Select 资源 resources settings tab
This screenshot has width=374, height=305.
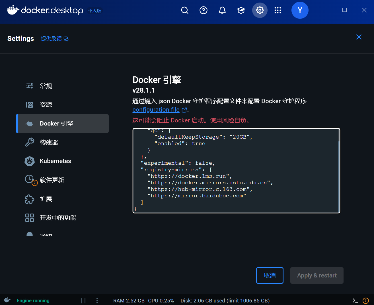(x=62, y=105)
